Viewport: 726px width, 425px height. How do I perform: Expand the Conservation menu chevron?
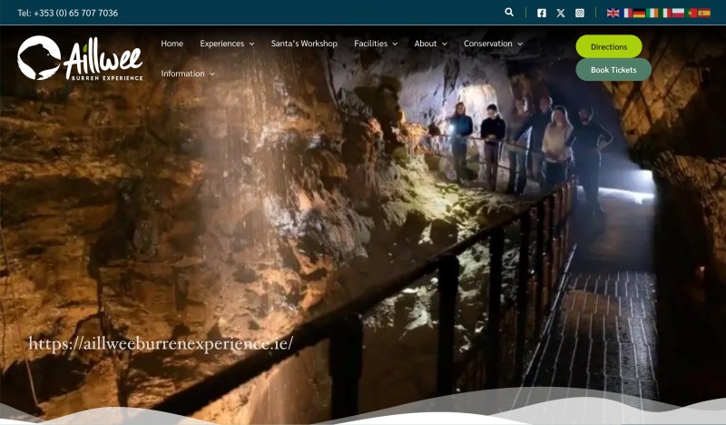(x=520, y=44)
